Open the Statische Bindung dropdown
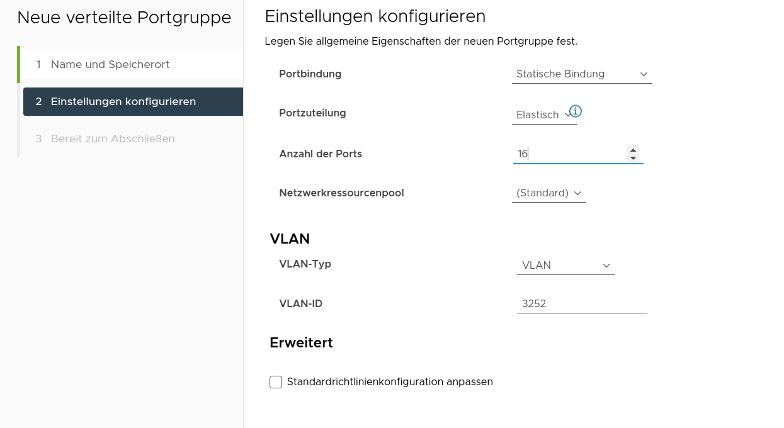Image resolution: width=784 pixels, height=428 pixels. pos(582,74)
